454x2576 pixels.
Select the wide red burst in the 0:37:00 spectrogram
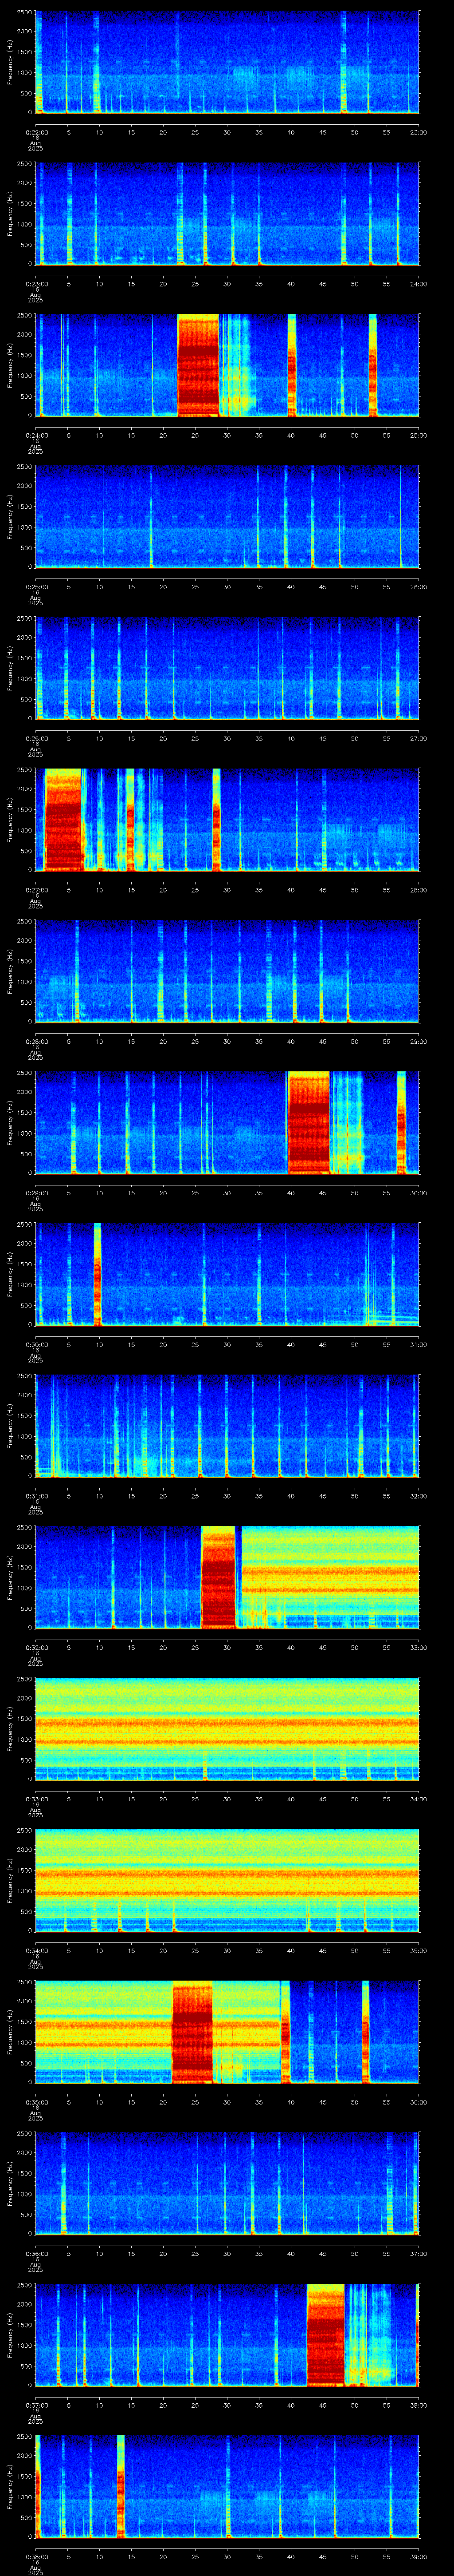tap(325, 2334)
